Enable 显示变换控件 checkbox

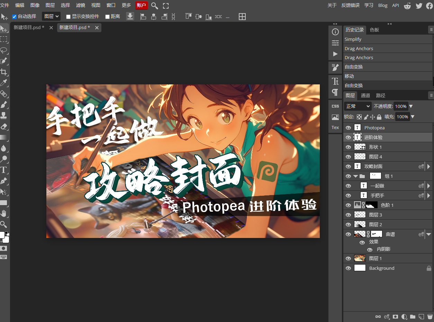68,17
